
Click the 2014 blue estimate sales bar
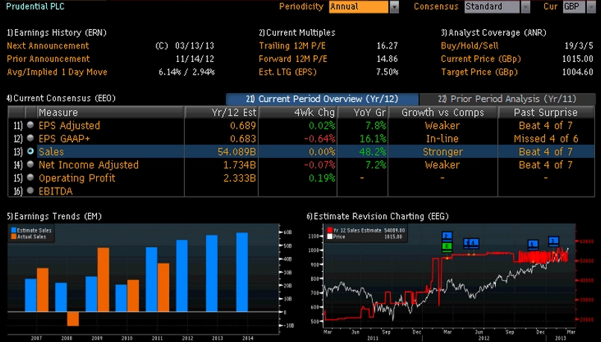(242, 272)
